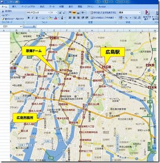160x163 pixels.
Task: Toggle underline formatting
Action: pyautogui.click(x=36, y=18)
